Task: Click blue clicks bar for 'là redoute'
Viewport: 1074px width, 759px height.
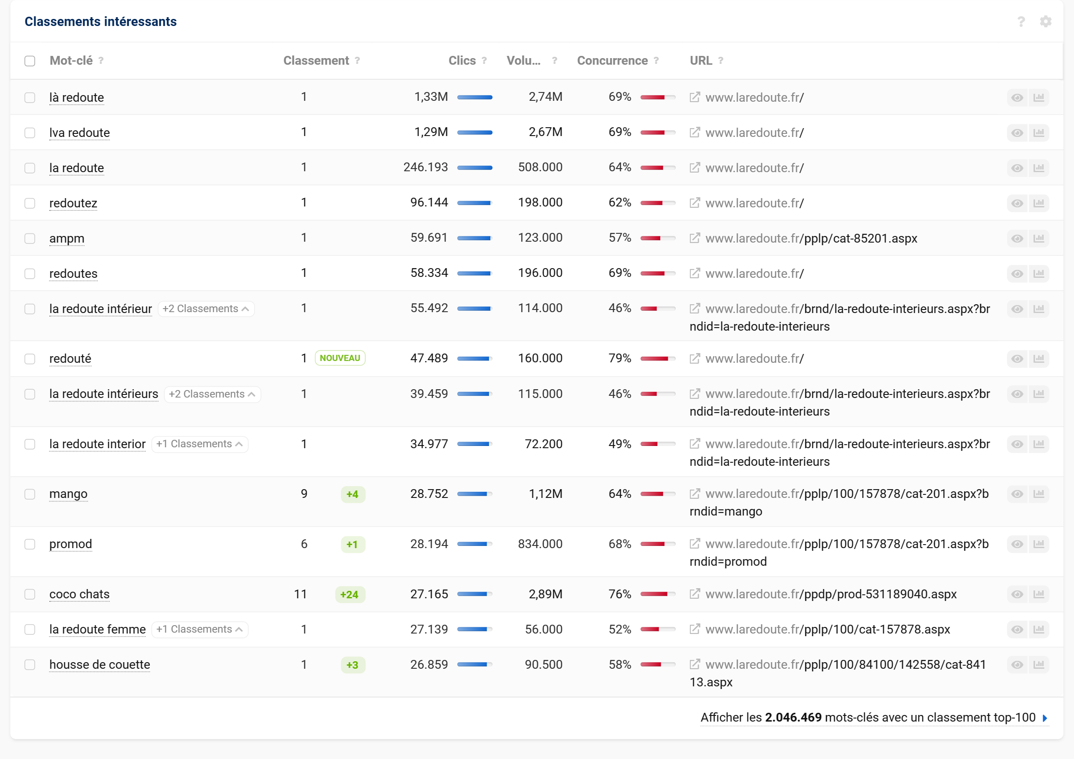Action: coord(474,97)
